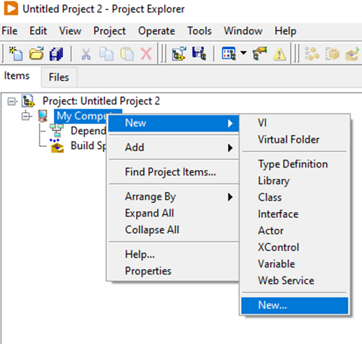Click the Resolve Conflicts toolbar icon
The width and height of the screenshot is (362, 344).
tap(260, 53)
